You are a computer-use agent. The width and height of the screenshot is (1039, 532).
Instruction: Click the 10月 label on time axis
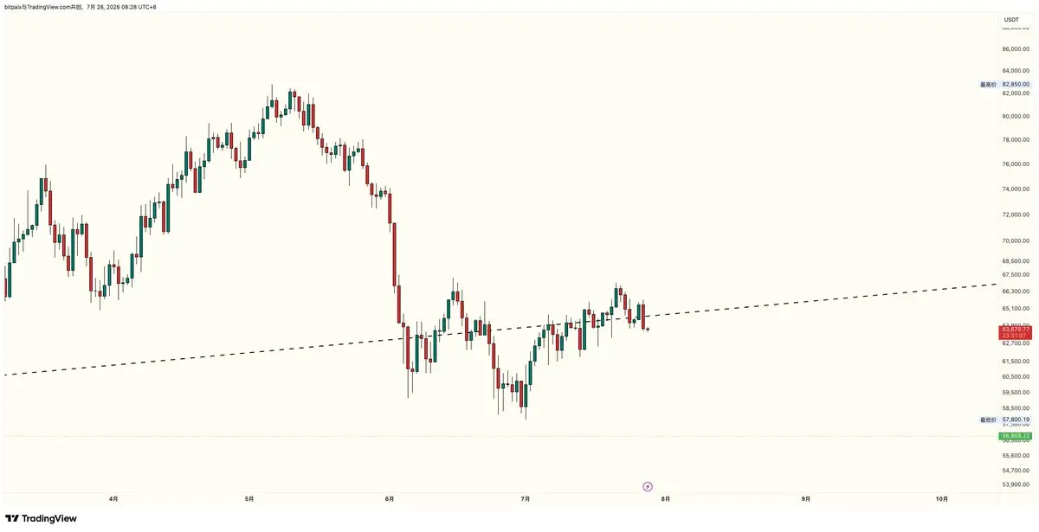(942, 498)
